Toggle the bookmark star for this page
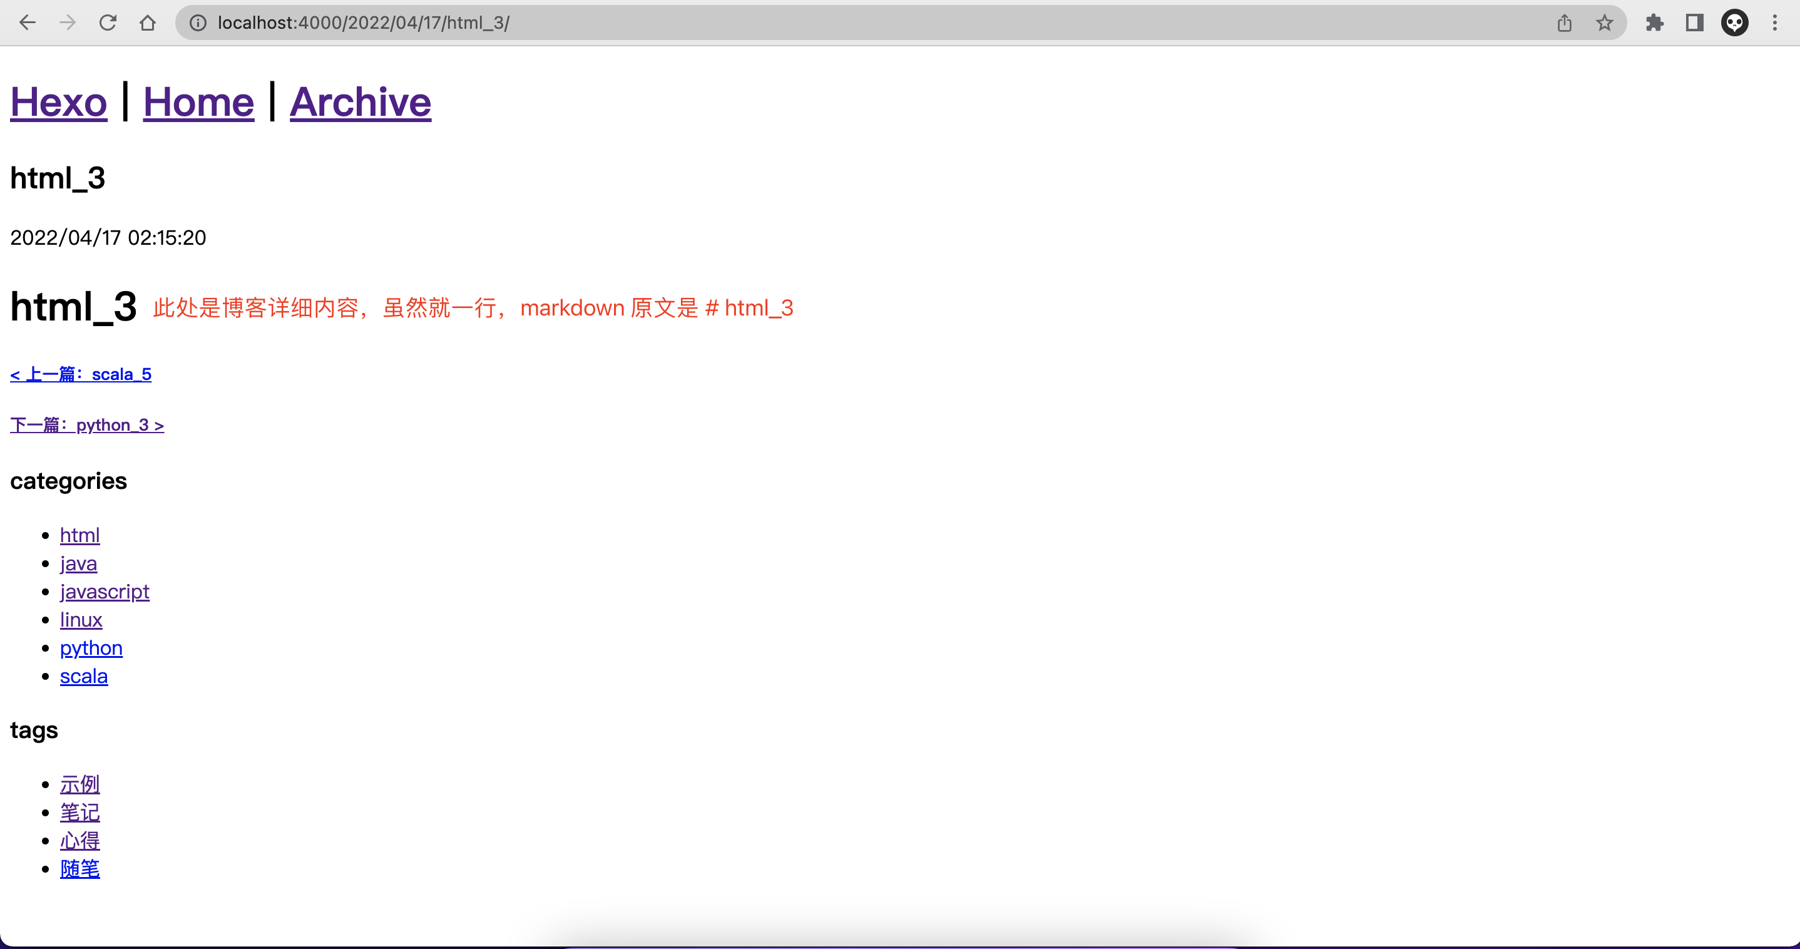 [x=1603, y=23]
